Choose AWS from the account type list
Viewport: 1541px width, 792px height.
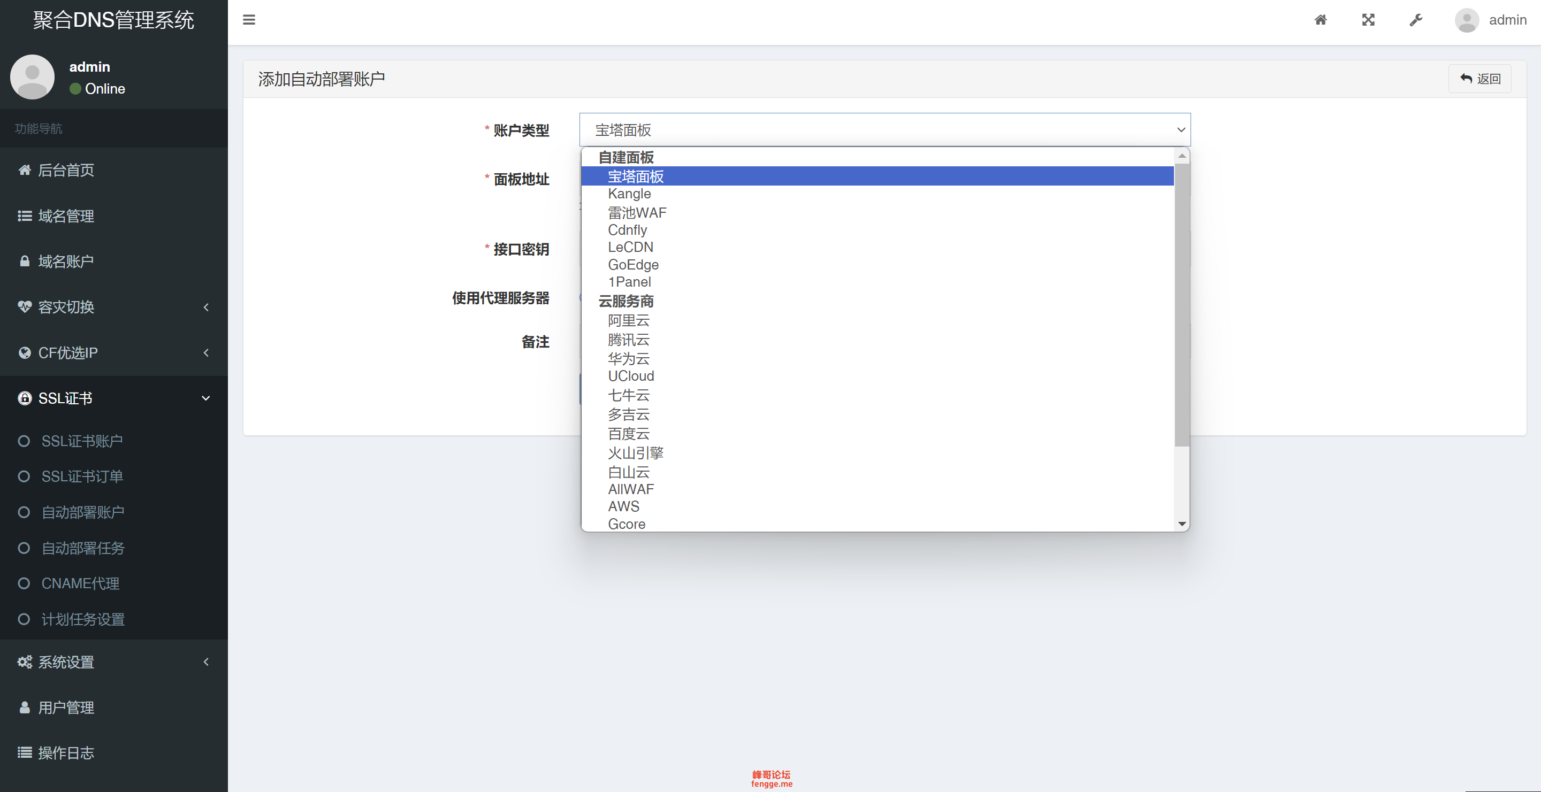(877, 507)
